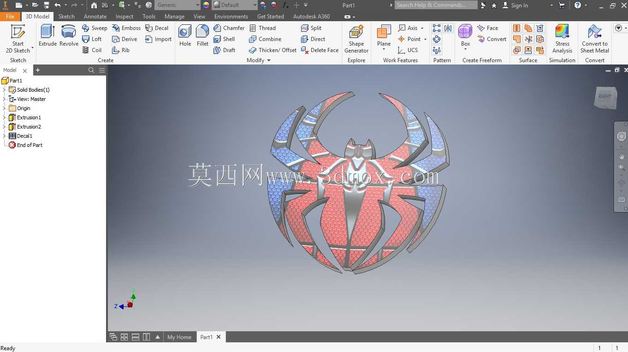Viewport: 628px width, 352px height.
Task: Add a new browser panel tab
Action: pyautogui.click(x=38, y=70)
